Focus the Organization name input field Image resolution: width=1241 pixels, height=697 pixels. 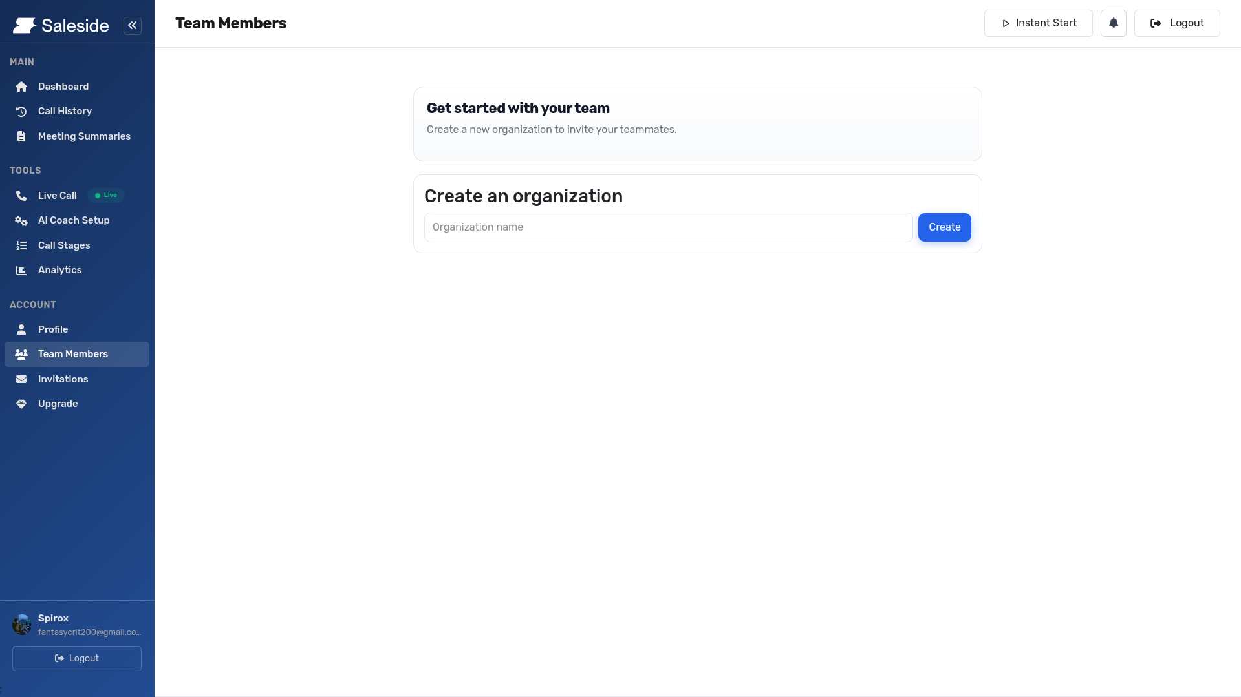[668, 227]
